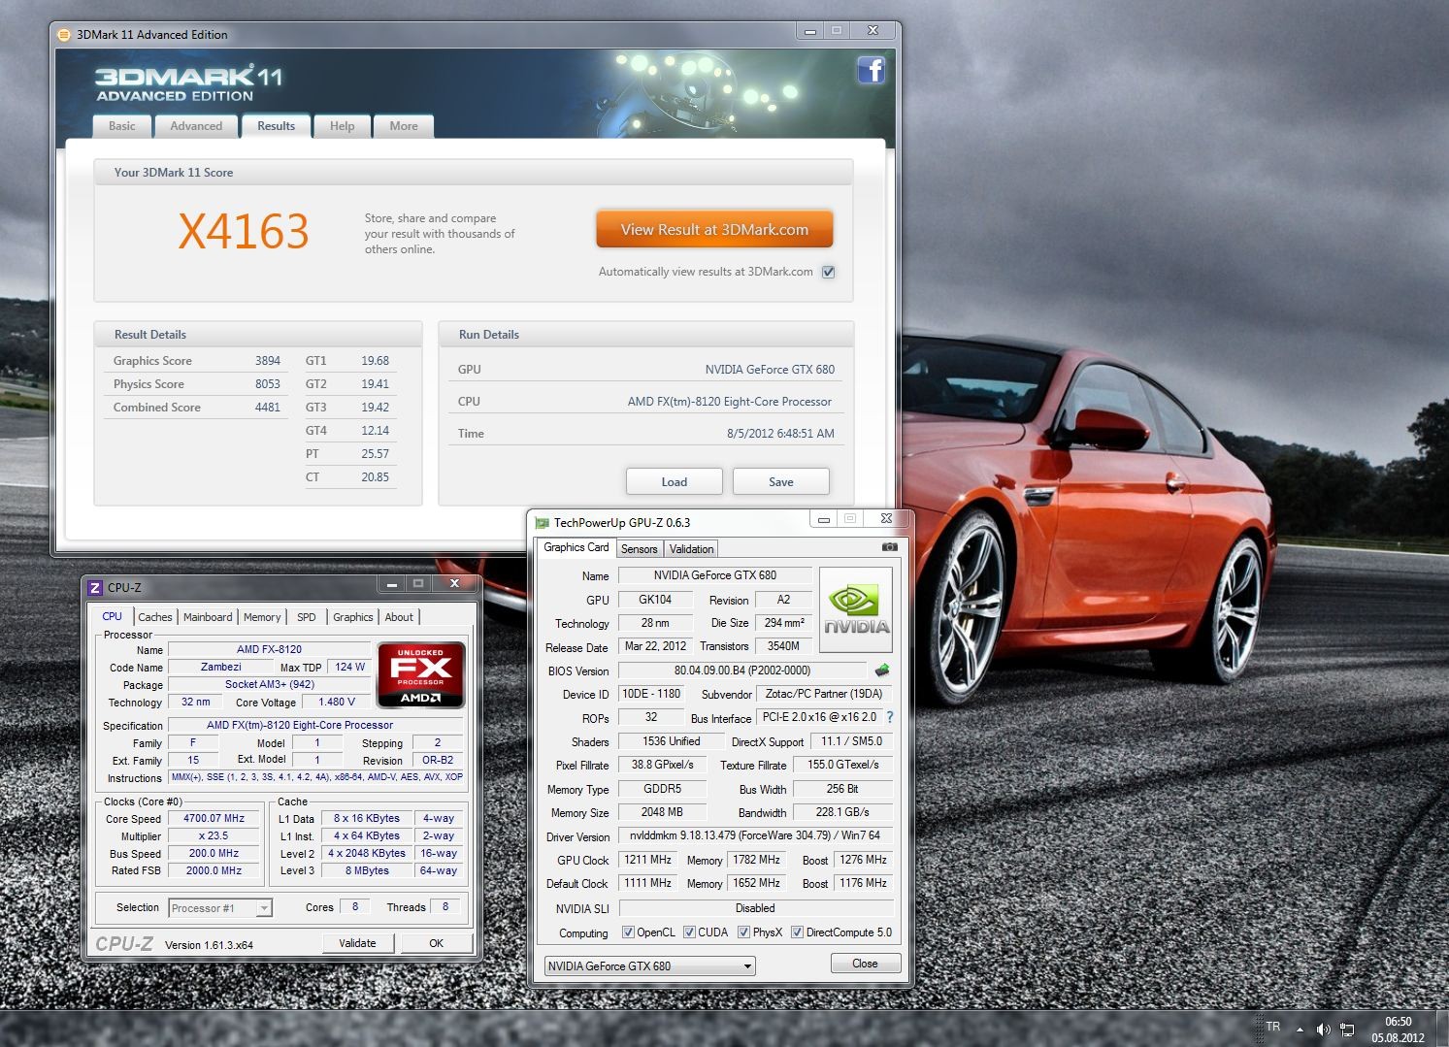Screen dimensions: 1449x1047
Task: Switch to the Advanced tab in 3DMark
Action: [x=196, y=126]
